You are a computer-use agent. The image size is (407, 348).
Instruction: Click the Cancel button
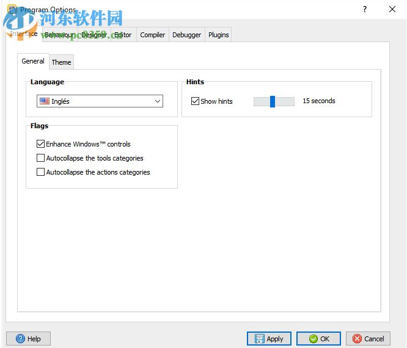click(x=368, y=339)
